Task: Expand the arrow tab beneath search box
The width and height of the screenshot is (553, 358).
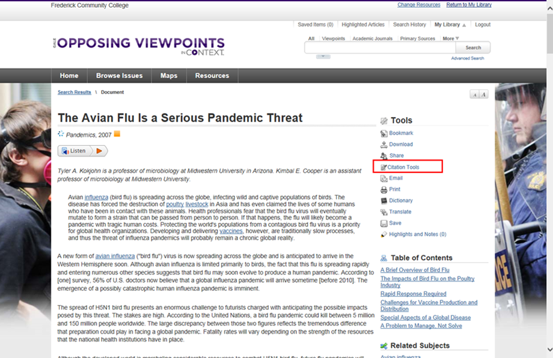Action: [323, 56]
